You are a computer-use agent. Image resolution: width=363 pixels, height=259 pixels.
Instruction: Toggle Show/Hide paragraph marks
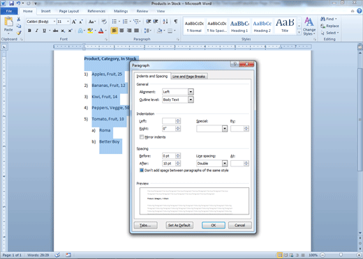pos(176,22)
